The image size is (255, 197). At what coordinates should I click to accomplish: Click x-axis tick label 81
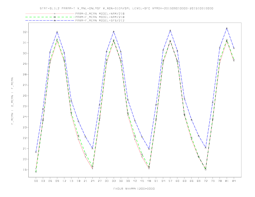tap(227, 181)
